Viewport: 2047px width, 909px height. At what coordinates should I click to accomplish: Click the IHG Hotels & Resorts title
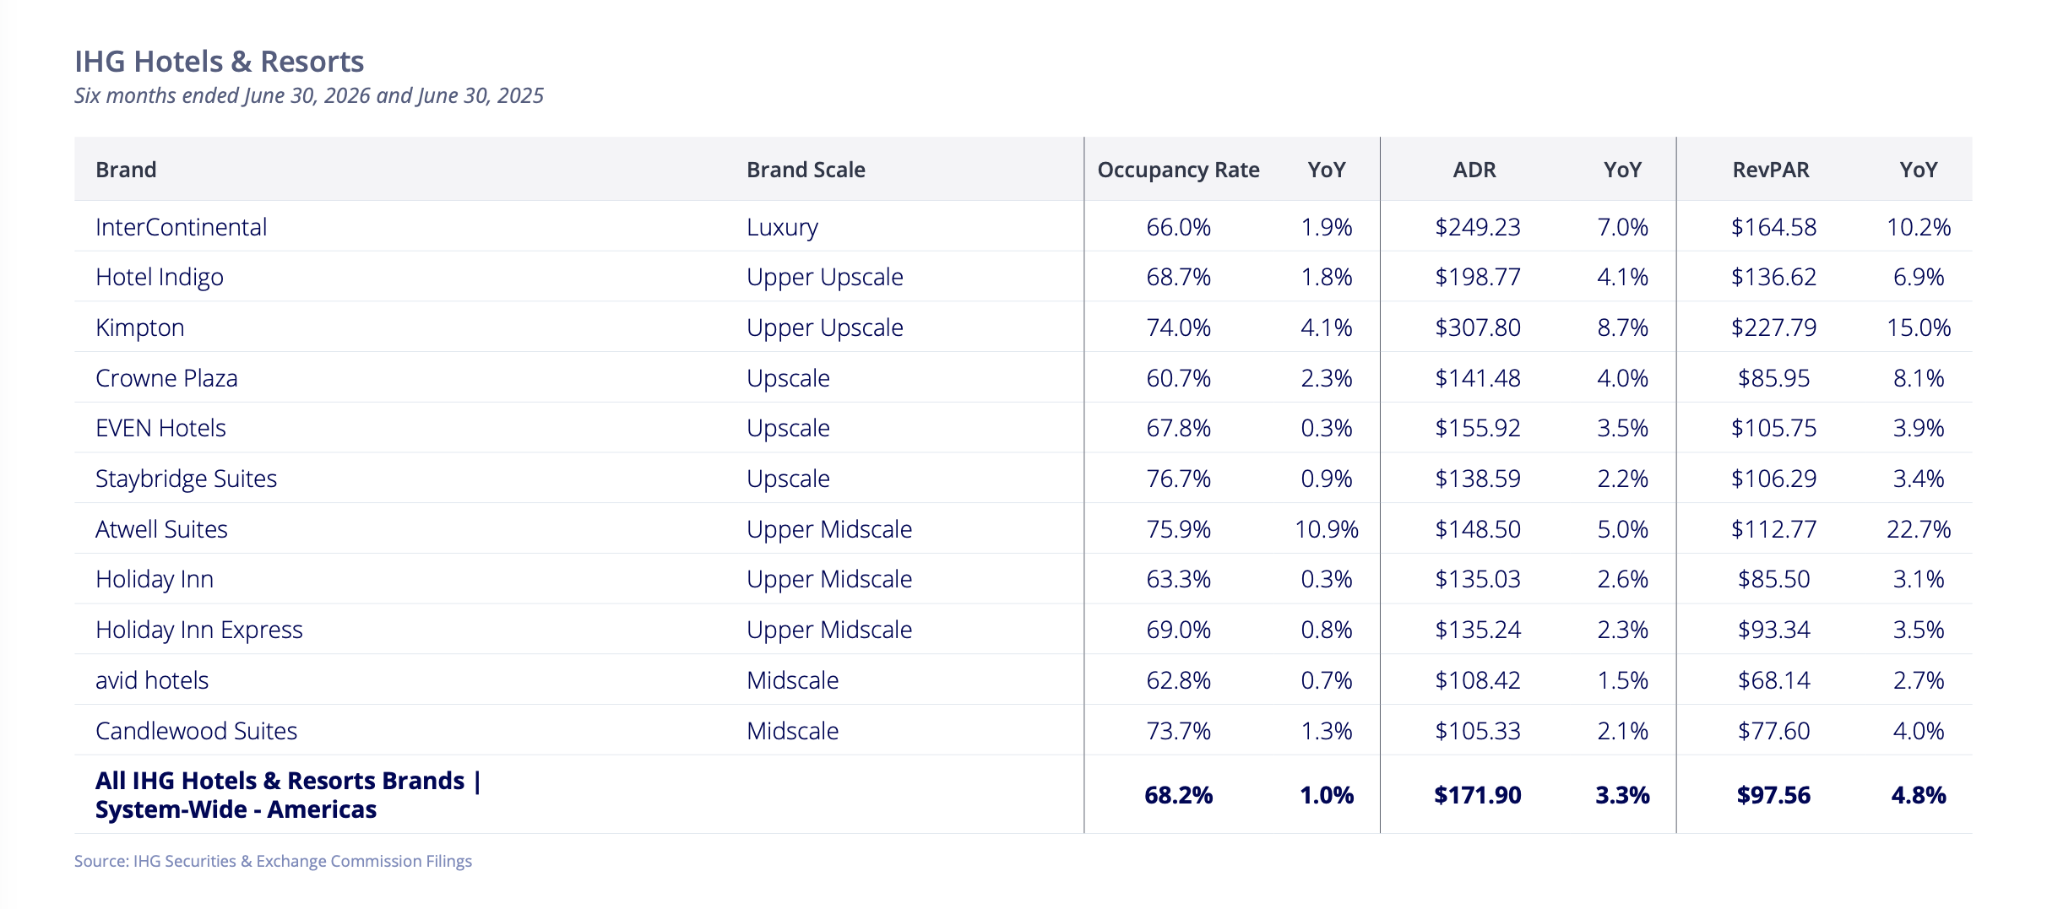tap(220, 62)
